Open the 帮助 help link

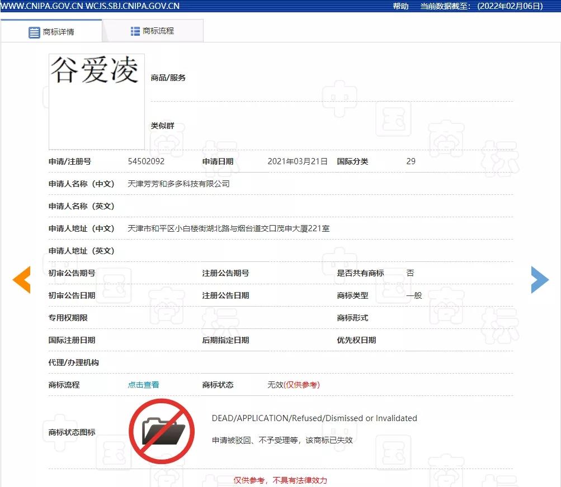point(400,6)
